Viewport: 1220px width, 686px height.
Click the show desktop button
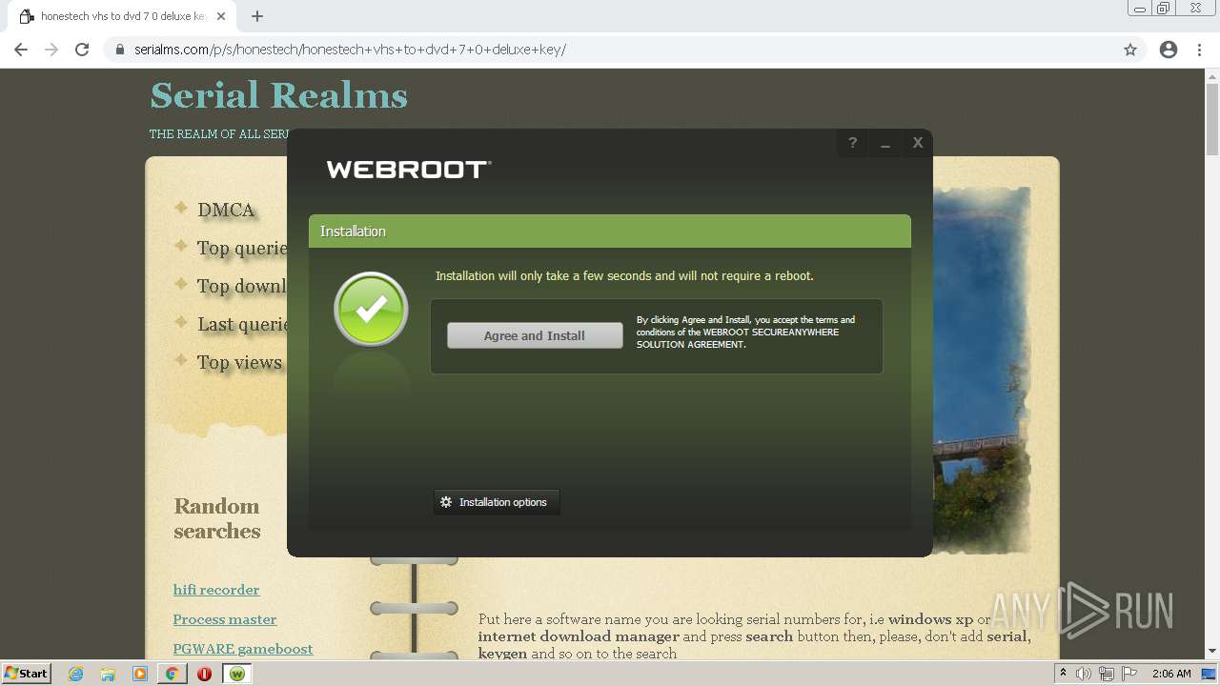[x=1210, y=674]
